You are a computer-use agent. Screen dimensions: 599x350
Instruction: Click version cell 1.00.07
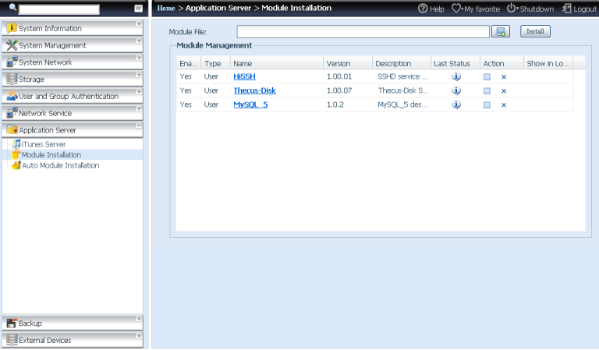click(x=339, y=90)
